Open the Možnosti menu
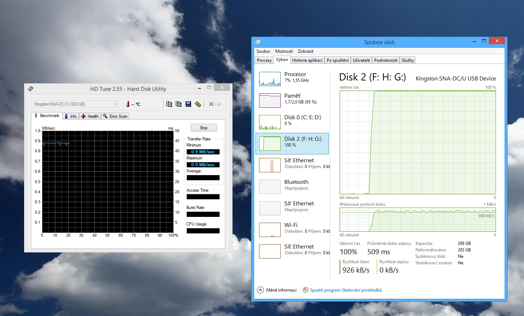 click(x=284, y=51)
